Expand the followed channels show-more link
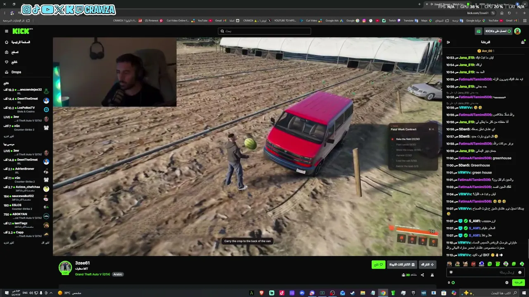The image size is (529, 297). [x=9, y=136]
